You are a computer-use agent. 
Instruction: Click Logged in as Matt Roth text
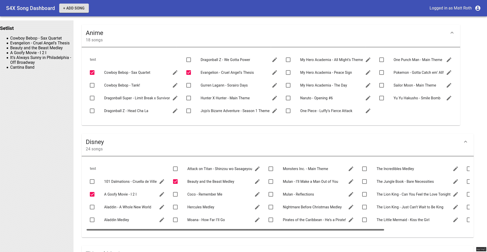pyautogui.click(x=451, y=8)
